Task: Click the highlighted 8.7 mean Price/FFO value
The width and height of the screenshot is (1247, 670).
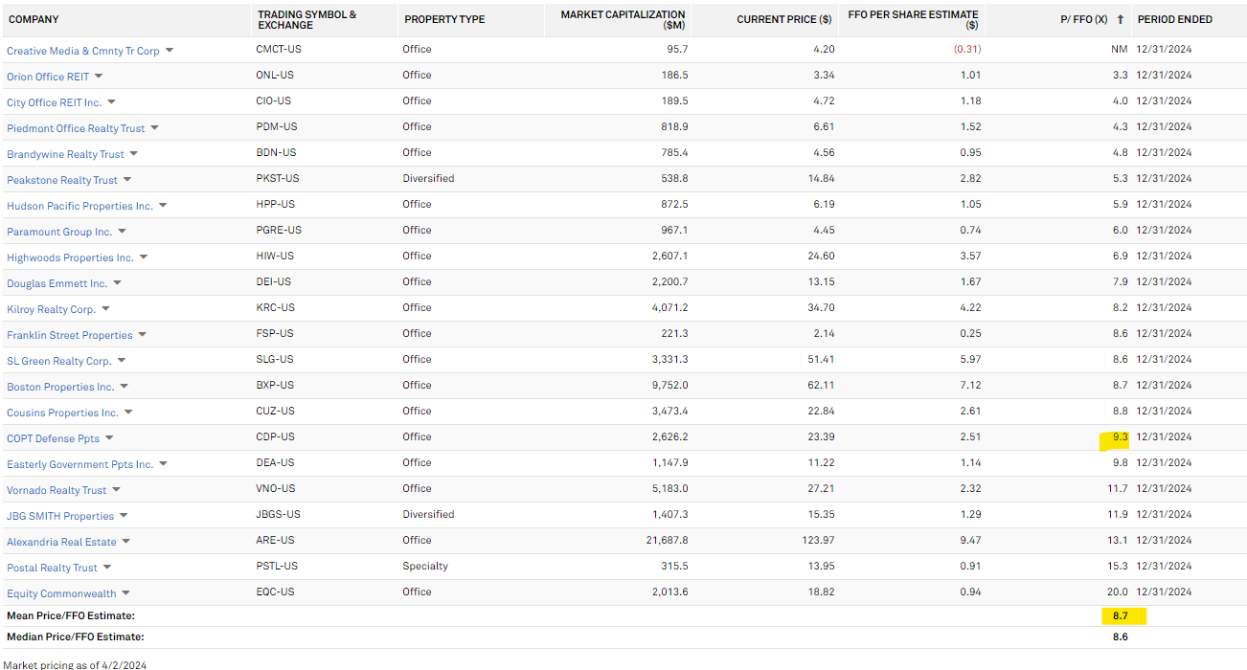Action: (x=1120, y=615)
